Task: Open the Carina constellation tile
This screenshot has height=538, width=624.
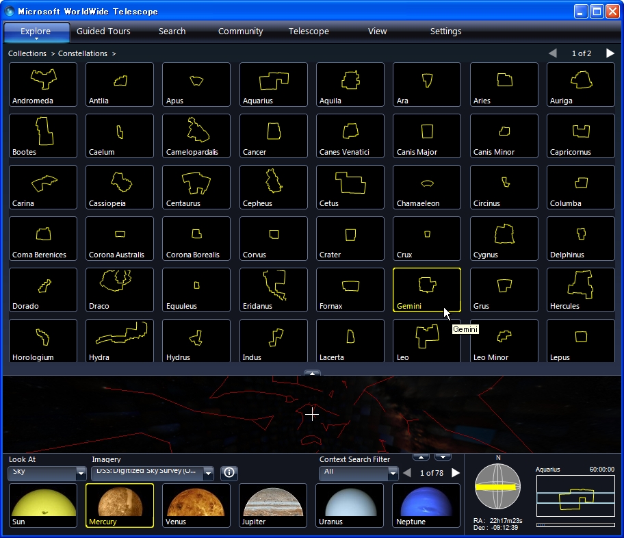Action: (x=43, y=187)
